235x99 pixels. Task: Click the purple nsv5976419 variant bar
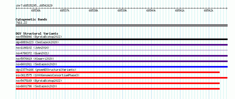(121, 61)
